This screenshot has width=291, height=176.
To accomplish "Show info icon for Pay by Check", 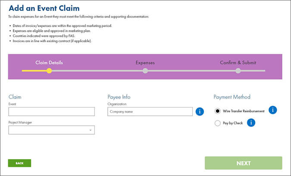I will click(250, 123).
